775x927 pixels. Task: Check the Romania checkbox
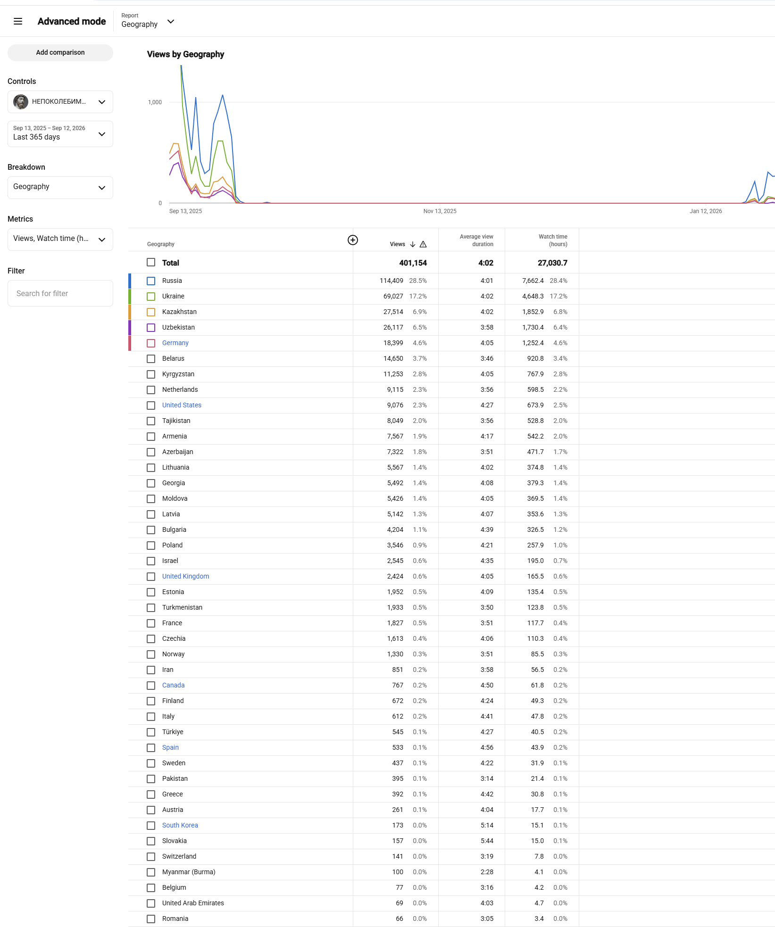151,919
